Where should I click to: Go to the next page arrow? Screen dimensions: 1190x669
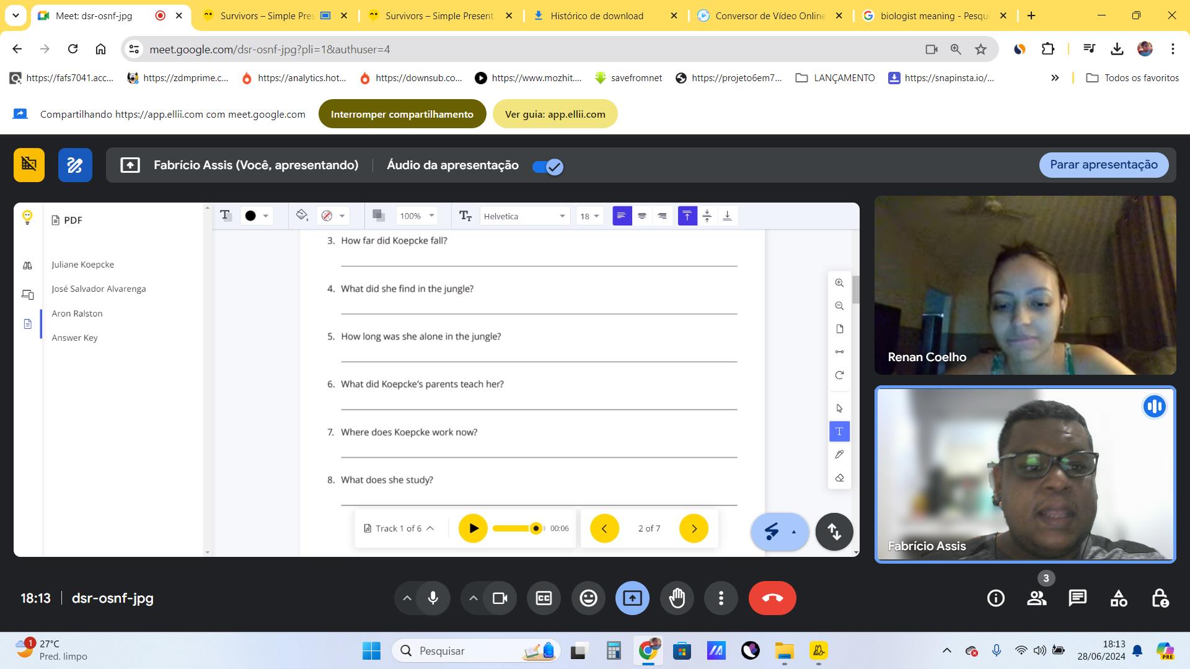694,528
